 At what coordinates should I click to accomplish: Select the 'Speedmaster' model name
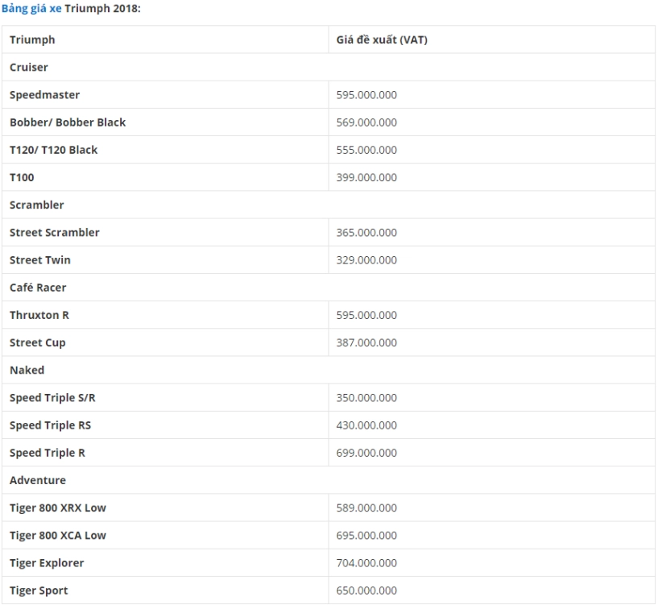(44, 95)
